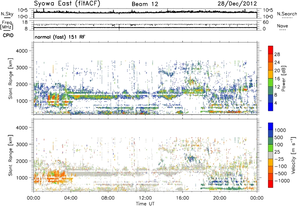Click the '1000' velocity scale value
Image resolution: width=297 pixels, height=206 pixels.
[280, 130]
